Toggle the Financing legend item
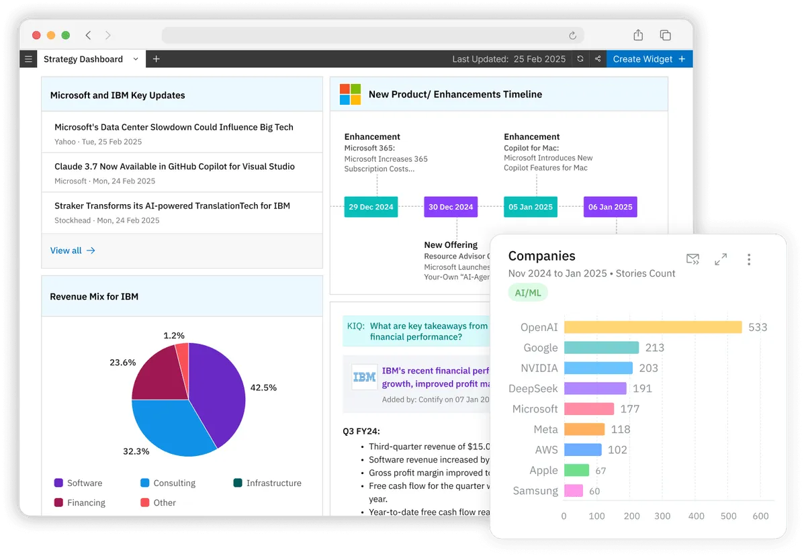806x558 pixels. (x=79, y=502)
